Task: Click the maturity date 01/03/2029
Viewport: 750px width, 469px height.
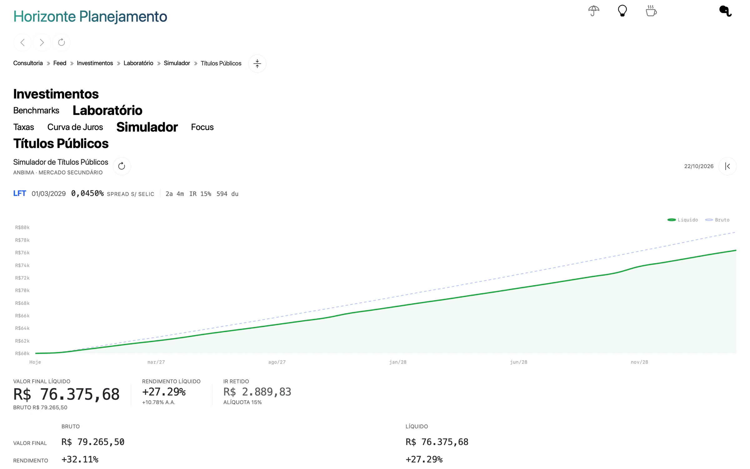Action: 48,194
